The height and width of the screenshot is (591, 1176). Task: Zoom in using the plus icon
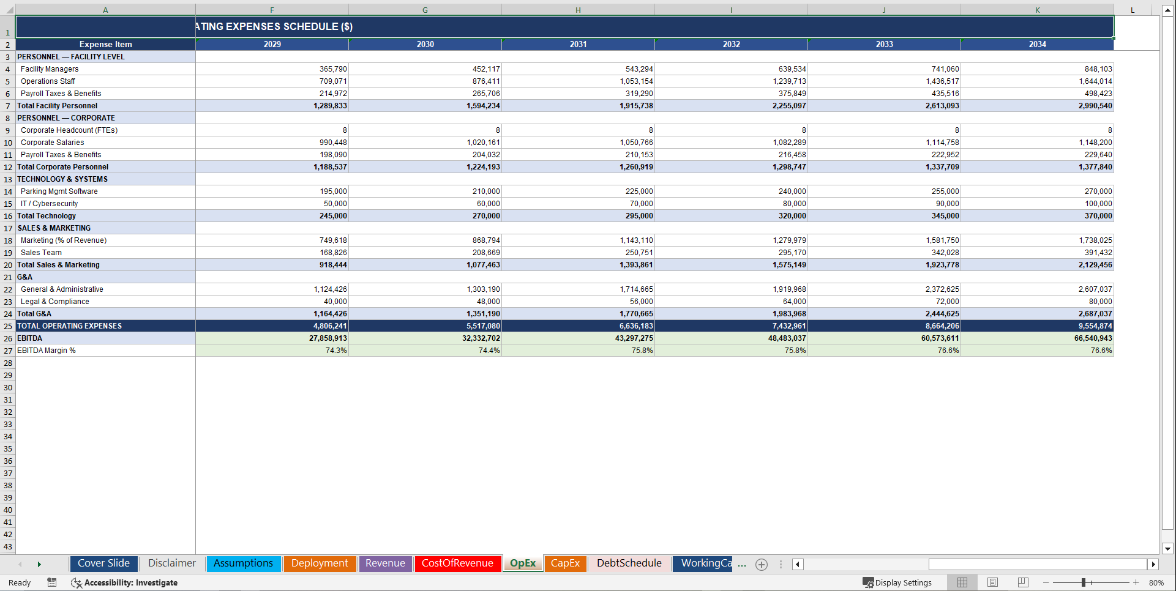[x=1136, y=582]
